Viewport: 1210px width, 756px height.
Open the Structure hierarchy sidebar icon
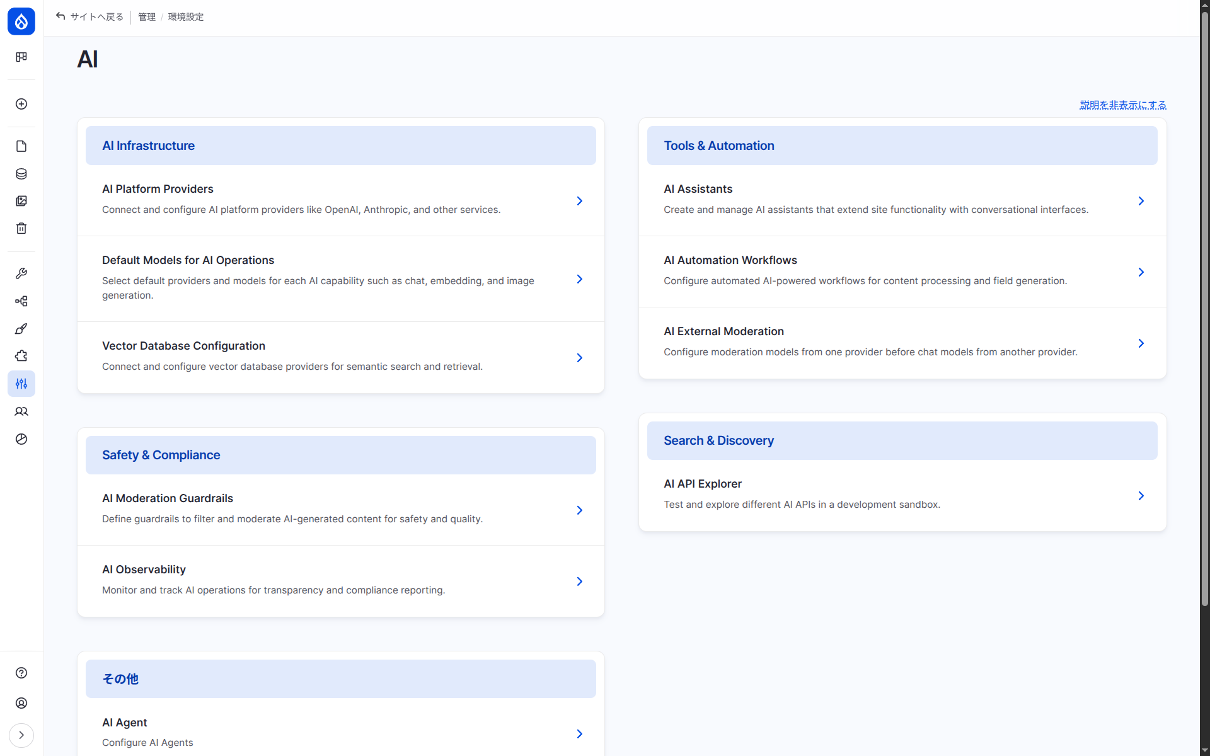click(x=21, y=301)
